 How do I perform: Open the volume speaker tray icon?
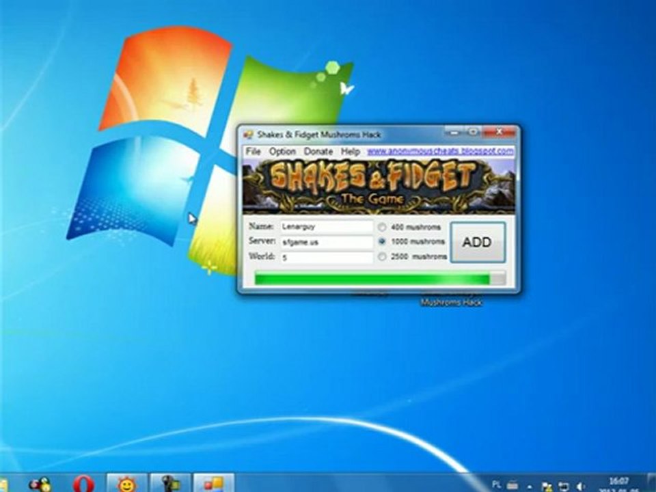click(581, 486)
